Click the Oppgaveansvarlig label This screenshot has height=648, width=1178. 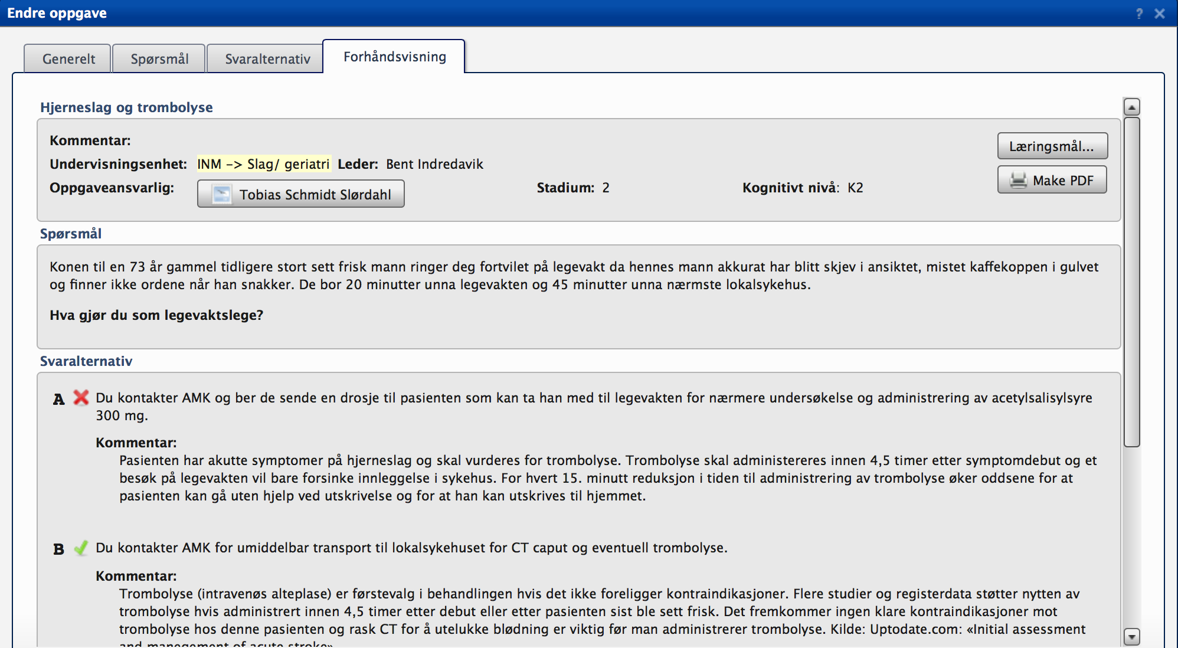[112, 188]
